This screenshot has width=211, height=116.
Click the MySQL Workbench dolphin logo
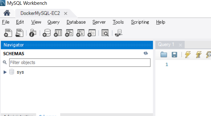tap(3, 3)
